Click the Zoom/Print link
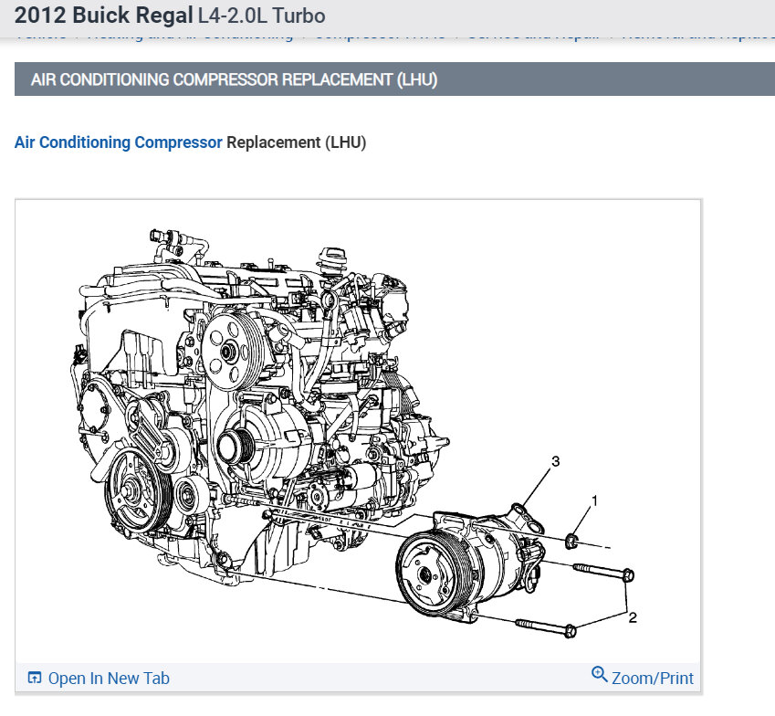 pos(653,678)
